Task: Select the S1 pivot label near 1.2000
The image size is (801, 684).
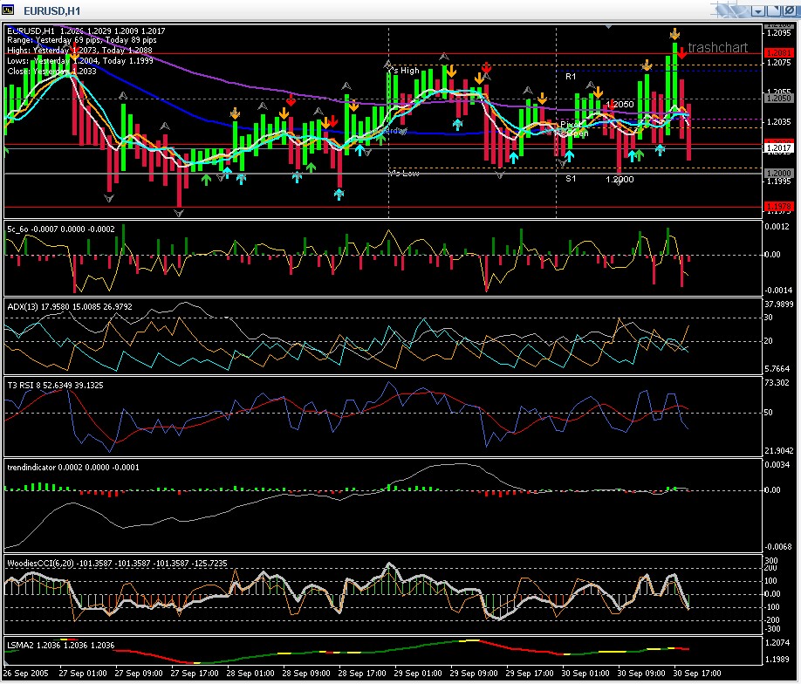Action: pyautogui.click(x=572, y=179)
